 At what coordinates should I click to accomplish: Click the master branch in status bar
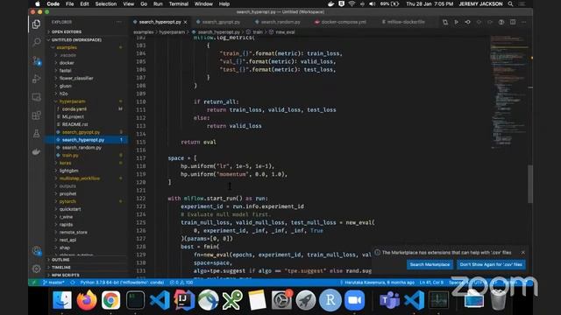point(53,283)
